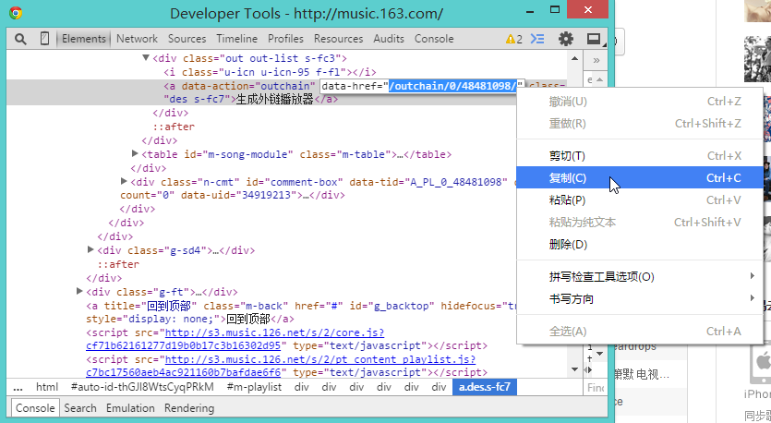Screen dimensions: 771x423
Task: Select the #auto-id-thGJI8WtsCyqPRkM breadcrumb
Action: (x=142, y=387)
